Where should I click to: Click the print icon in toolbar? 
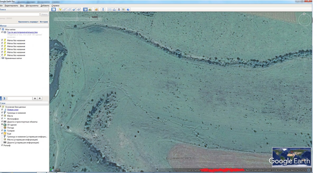(114, 10)
